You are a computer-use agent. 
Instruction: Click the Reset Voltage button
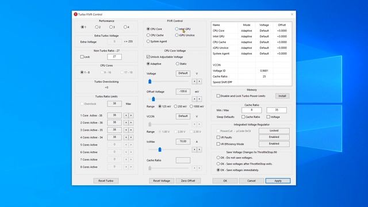click(162, 181)
